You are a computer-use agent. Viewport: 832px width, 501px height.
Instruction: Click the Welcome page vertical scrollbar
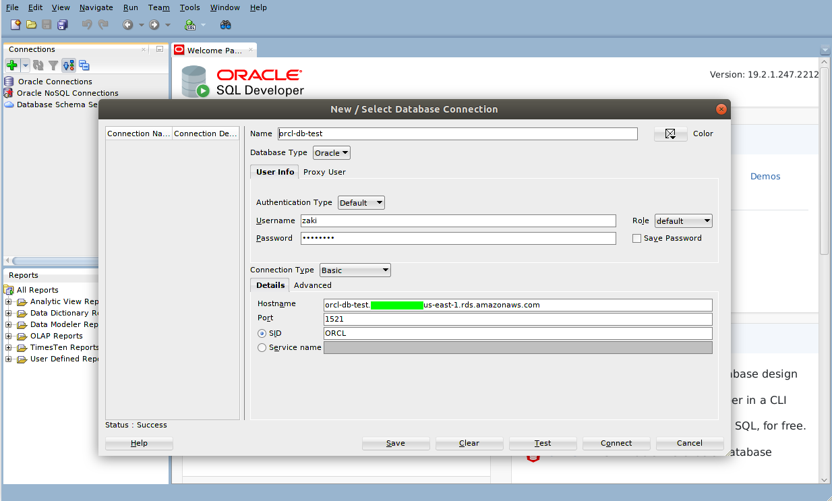pyautogui.click(x=824, y=160)
